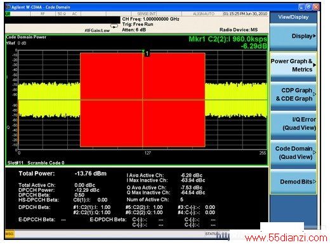Image resolution: width=330 pixels, height=245 pixels.
Task: Click the Code Domain Power title
Action: [26, 37]
